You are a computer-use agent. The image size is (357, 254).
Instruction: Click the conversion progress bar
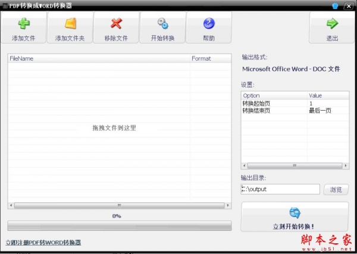click(120, 226)
